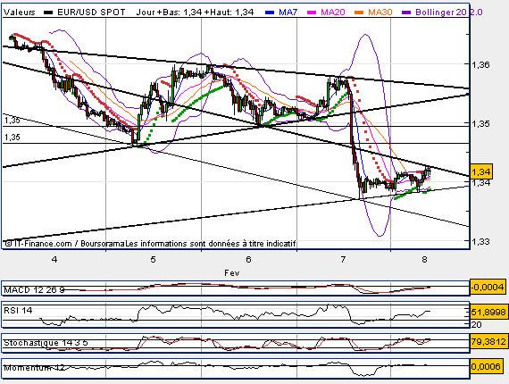Click the blue MA7 legend swatch
This screenshot has height=384, width=509.
coord(270,13)
